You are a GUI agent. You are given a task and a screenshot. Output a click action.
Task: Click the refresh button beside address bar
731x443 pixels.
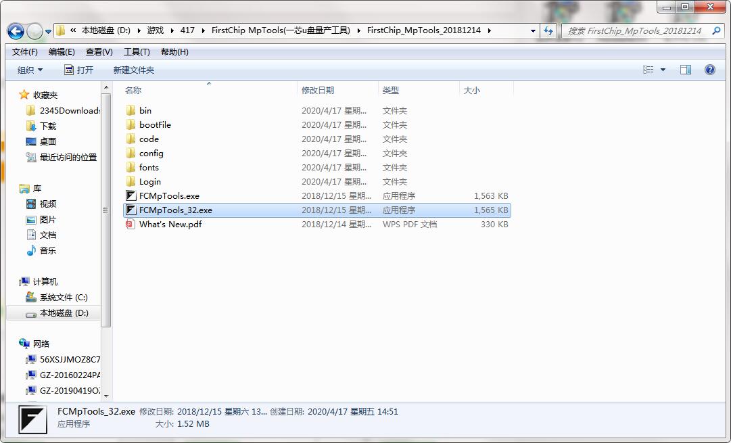click(x=548, y=31)
